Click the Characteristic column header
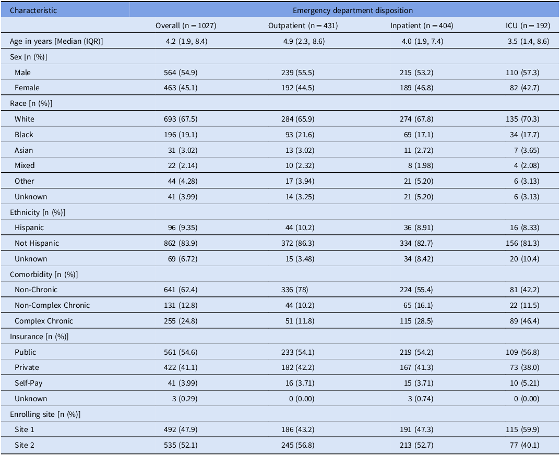This screenshot has height=455, width=560. coord(33,10)
